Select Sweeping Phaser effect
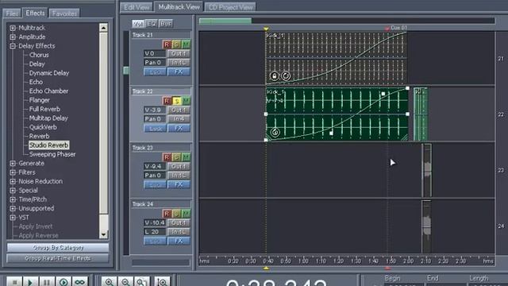 click(52, 154)
